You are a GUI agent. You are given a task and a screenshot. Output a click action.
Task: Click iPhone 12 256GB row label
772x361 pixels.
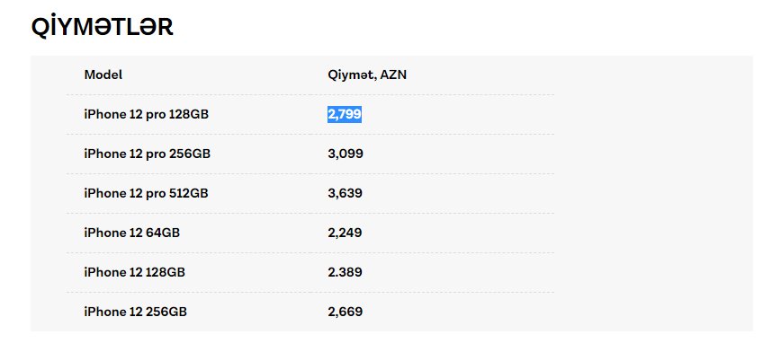pos(135,312)
